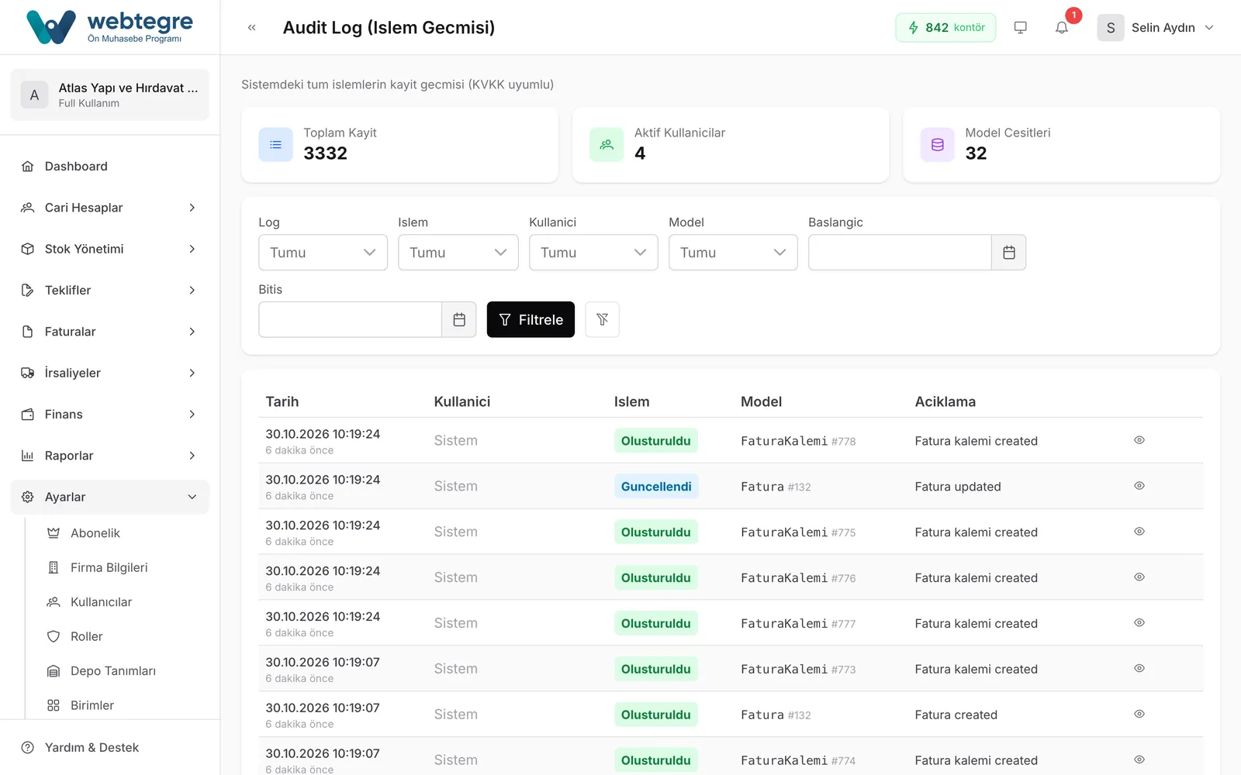Click the Baslangic date input field
The image size is (1241, 775).
(900, 253)
